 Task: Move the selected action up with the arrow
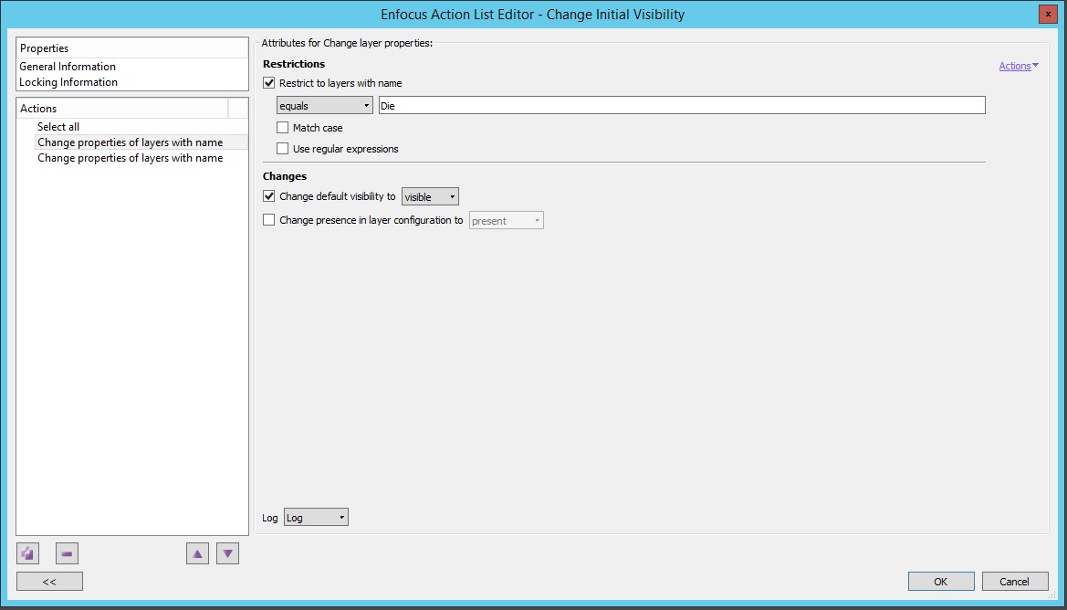(197, 553)
